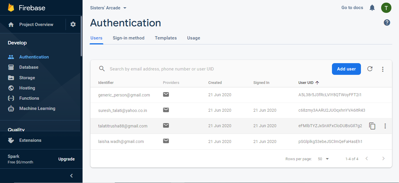The height and width of the screenshot is (183, 399).
Task: Expand the Quality section
Action: click(16, 129)
